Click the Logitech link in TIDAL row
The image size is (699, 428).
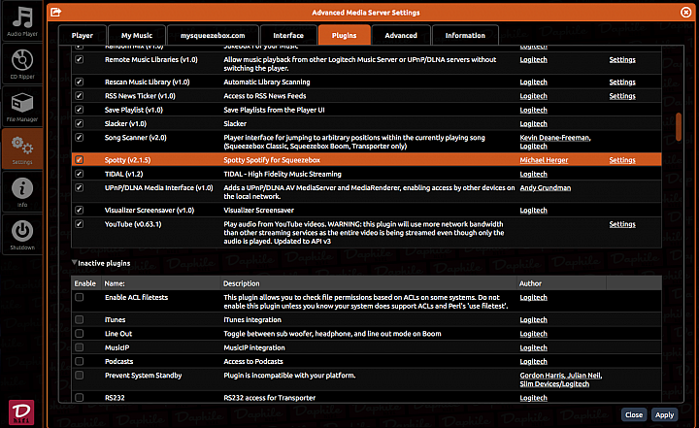tap(533, 174)
